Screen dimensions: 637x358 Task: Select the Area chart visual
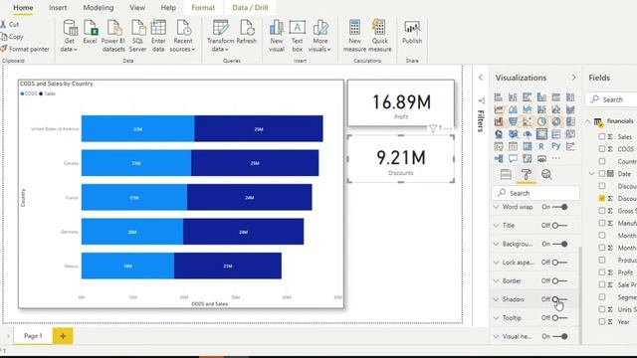(513, 109)
